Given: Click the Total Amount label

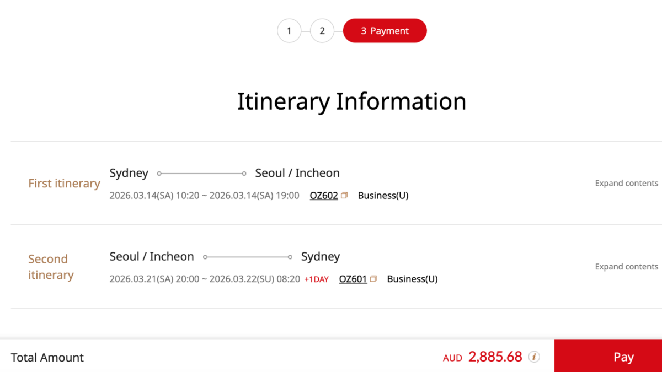Looking at the screenshot, I should coord(47,357).
